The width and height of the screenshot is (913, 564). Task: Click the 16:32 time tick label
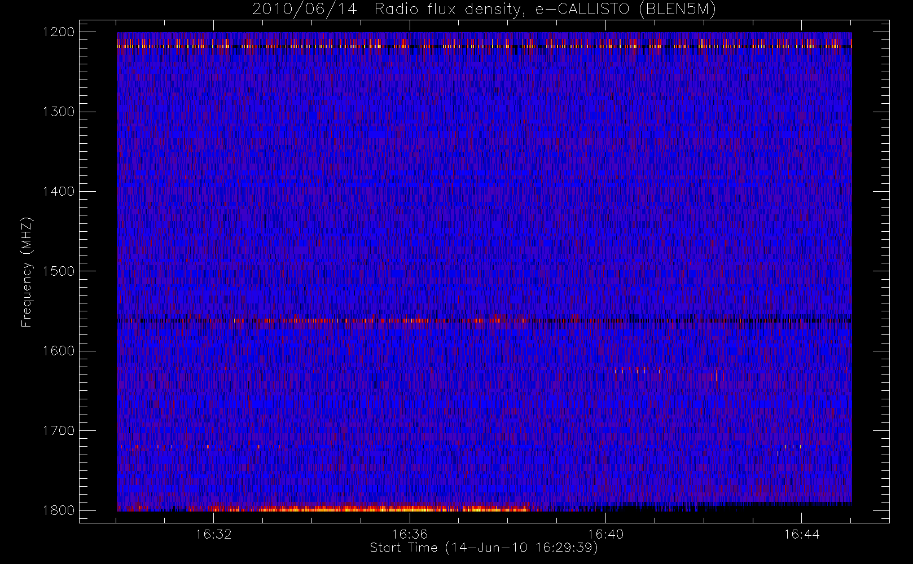pos(214,534)
